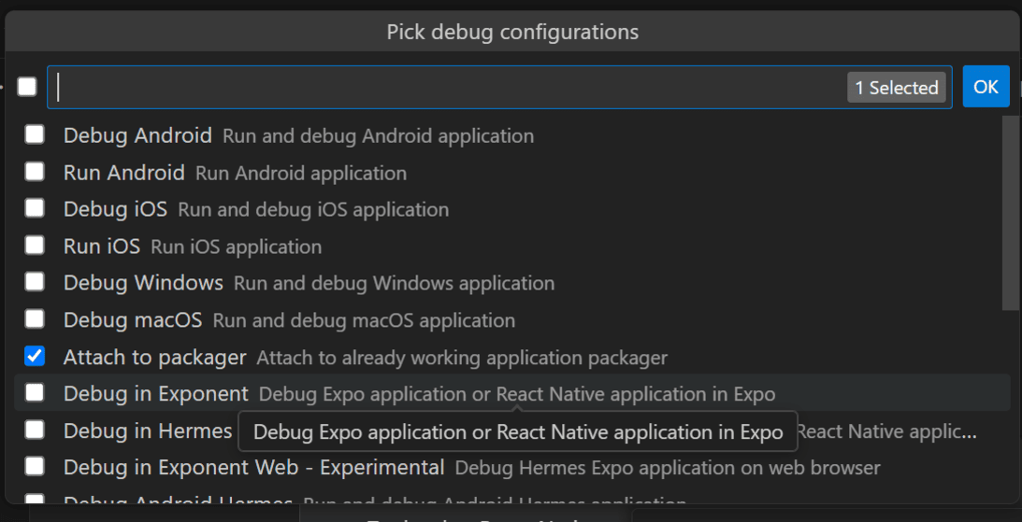The image size is (1022, 522).
Task: Uncheck the Attach to packager checkbox
Action: [35, 356]
